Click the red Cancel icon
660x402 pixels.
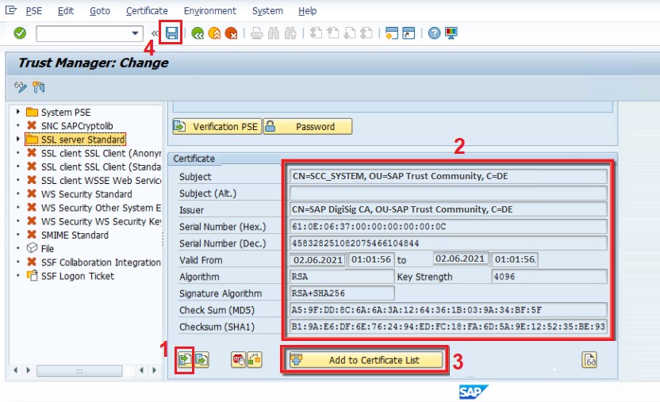coord(231,33)
